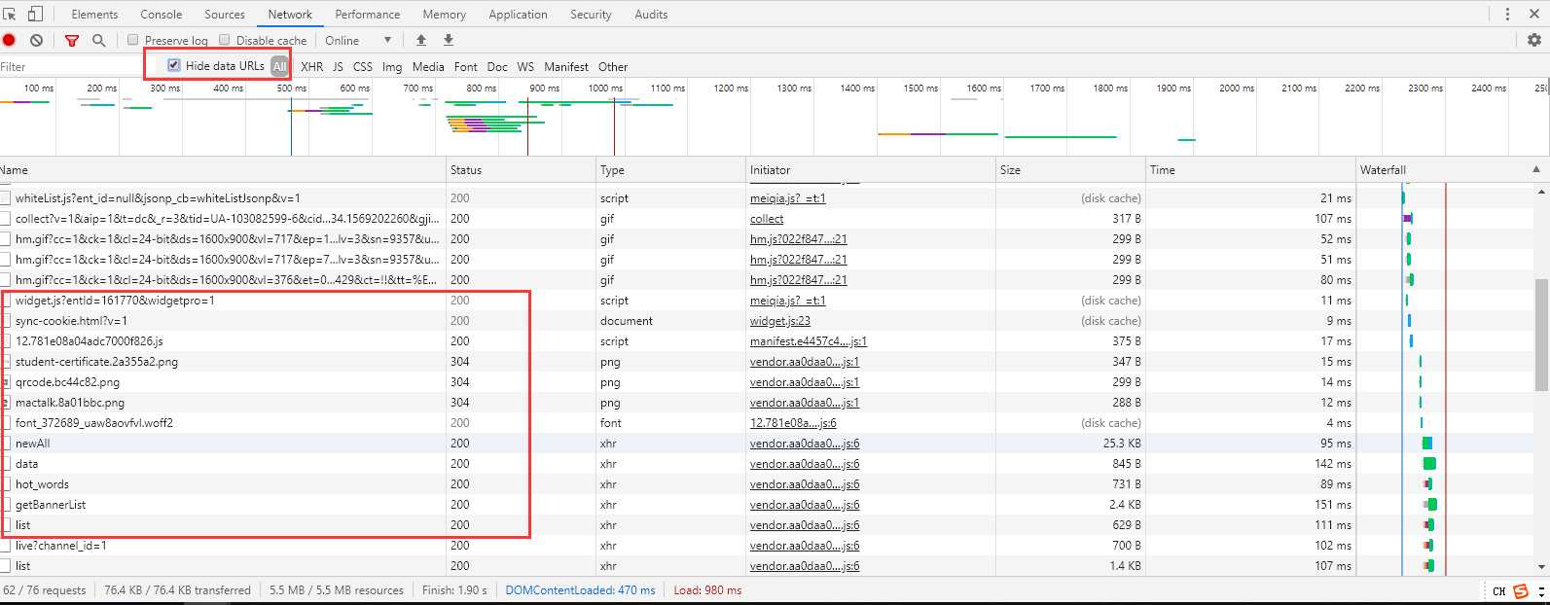Filter requests by XHR
Image resolution: width=1550 pixels, height=605 pixels.
point(312,66)
